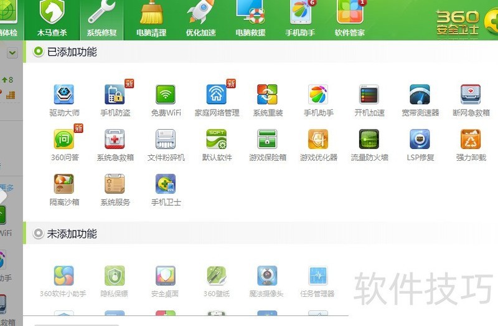
Task: Open the 流量防火墙 tool
Action: click(369, 145)
